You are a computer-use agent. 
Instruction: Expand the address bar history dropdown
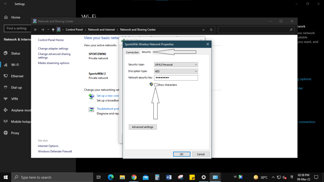[x=203, y=30]
